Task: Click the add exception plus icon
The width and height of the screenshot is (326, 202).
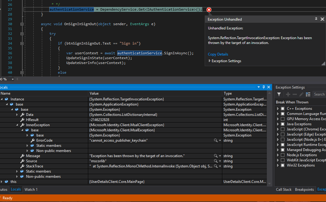Action: point(288,94)
